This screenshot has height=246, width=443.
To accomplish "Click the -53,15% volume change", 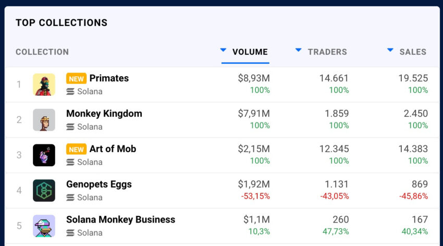I will (x=255, y=196).
